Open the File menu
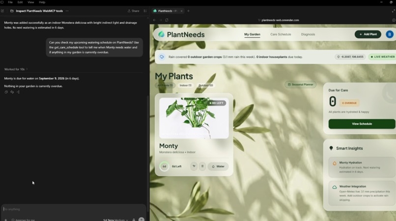Screen dimensions: 396x221 pos(10,2)
